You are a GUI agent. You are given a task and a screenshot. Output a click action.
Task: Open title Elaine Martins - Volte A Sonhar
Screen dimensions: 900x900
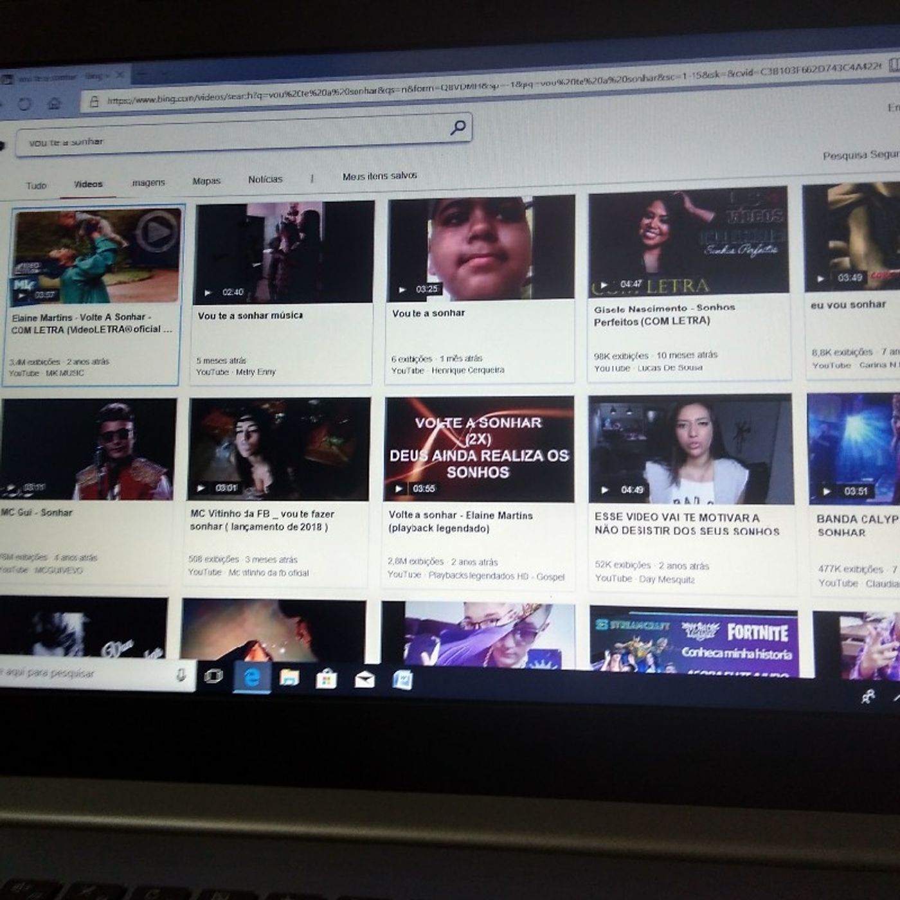(92, 323)
